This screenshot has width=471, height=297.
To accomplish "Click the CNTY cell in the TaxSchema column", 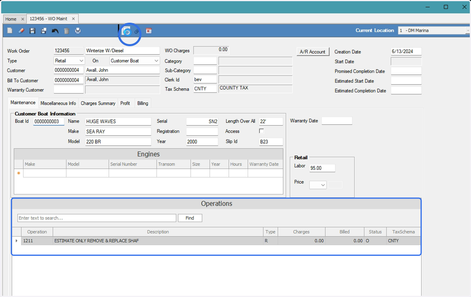I will (403, 241).
